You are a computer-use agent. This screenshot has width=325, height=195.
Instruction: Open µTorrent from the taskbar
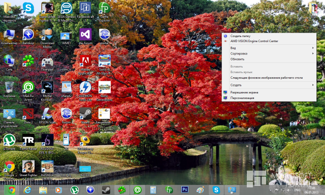tap(75, 190)
